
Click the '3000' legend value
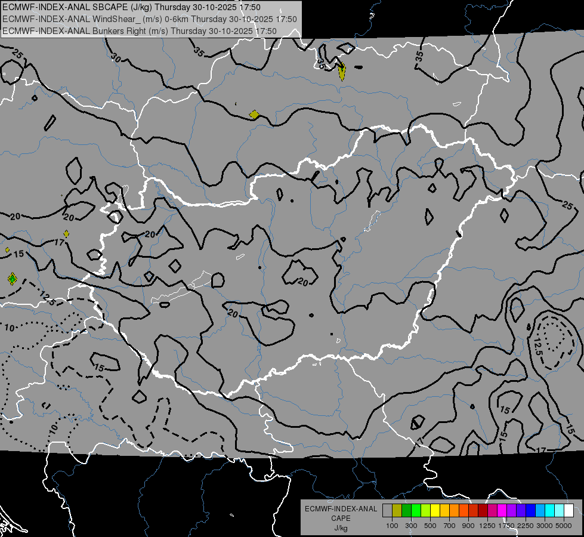point(545,526)
